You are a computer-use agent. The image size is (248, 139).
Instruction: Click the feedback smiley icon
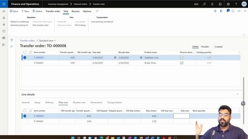pos(220,4)
